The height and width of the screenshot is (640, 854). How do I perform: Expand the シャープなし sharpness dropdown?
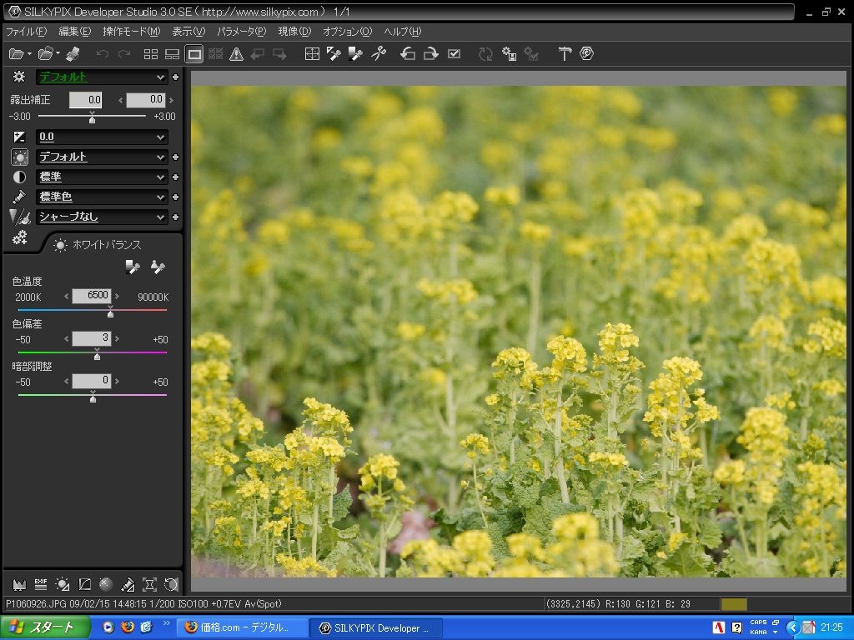tap(161, 217)
